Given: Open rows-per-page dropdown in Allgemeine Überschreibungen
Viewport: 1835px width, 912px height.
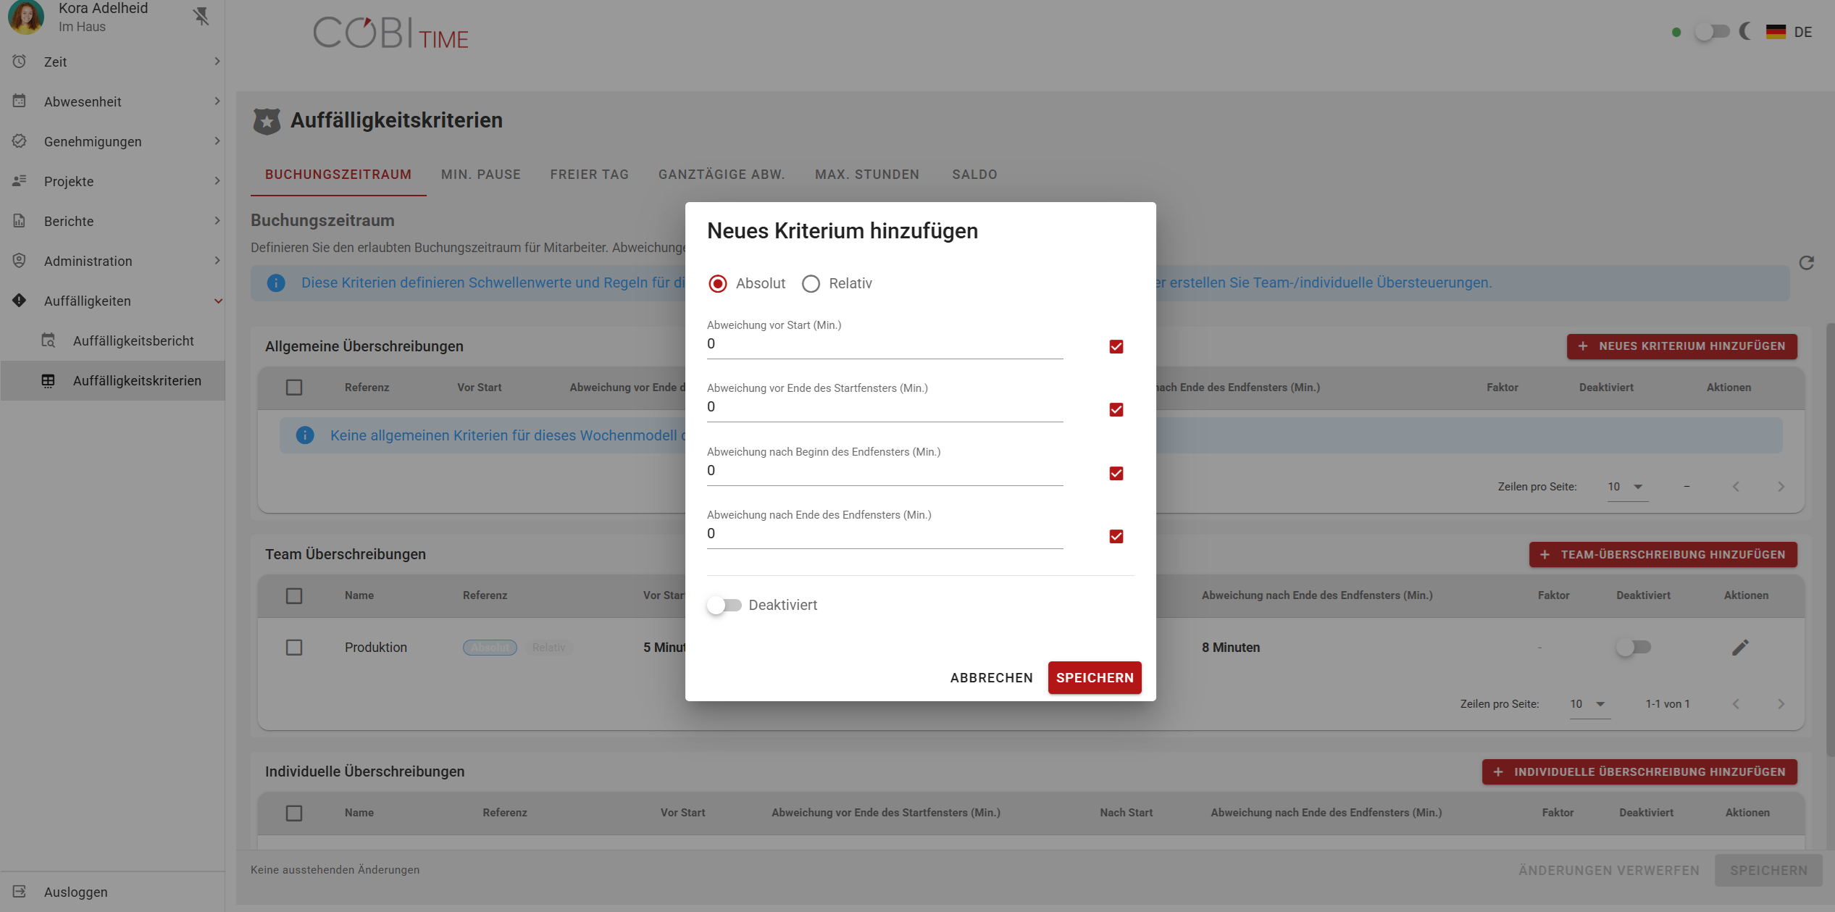Looking at the screenshot, I should coord(1627,487).
